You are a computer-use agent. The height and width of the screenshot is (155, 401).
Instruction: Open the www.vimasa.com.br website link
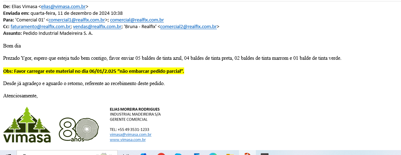click(x=128, y=140)
